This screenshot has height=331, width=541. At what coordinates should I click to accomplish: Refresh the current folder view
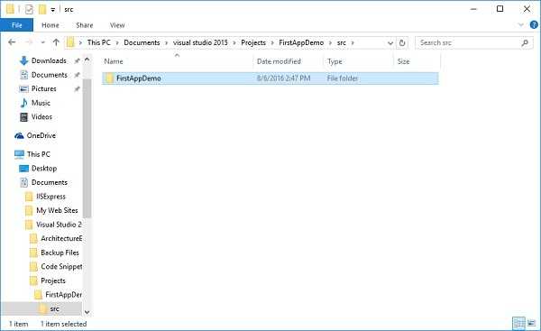click(402, 42)
